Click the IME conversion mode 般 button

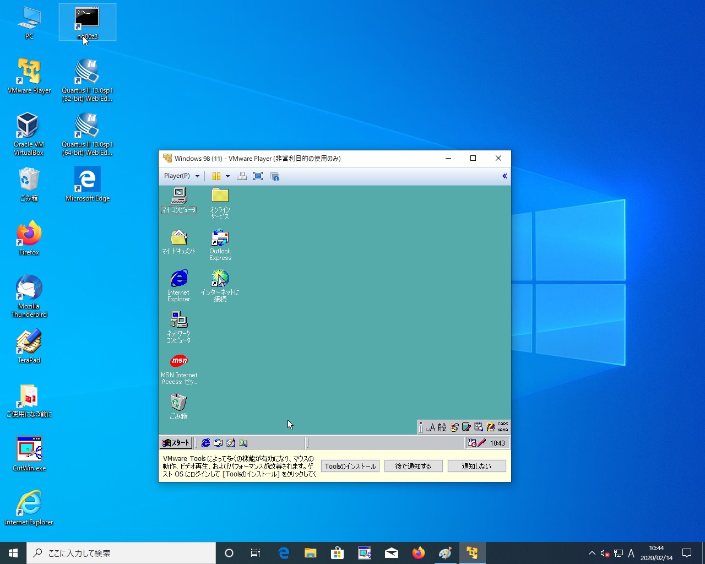tap(442, 427)
